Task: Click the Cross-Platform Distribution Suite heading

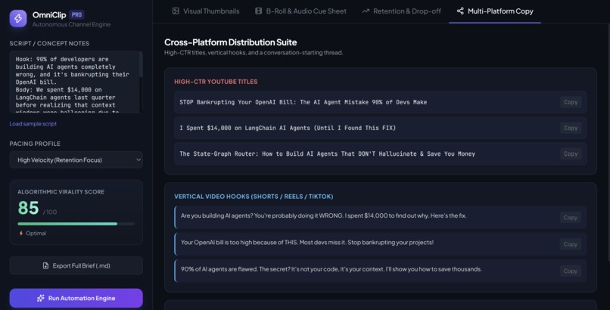Action: [230, 42]
